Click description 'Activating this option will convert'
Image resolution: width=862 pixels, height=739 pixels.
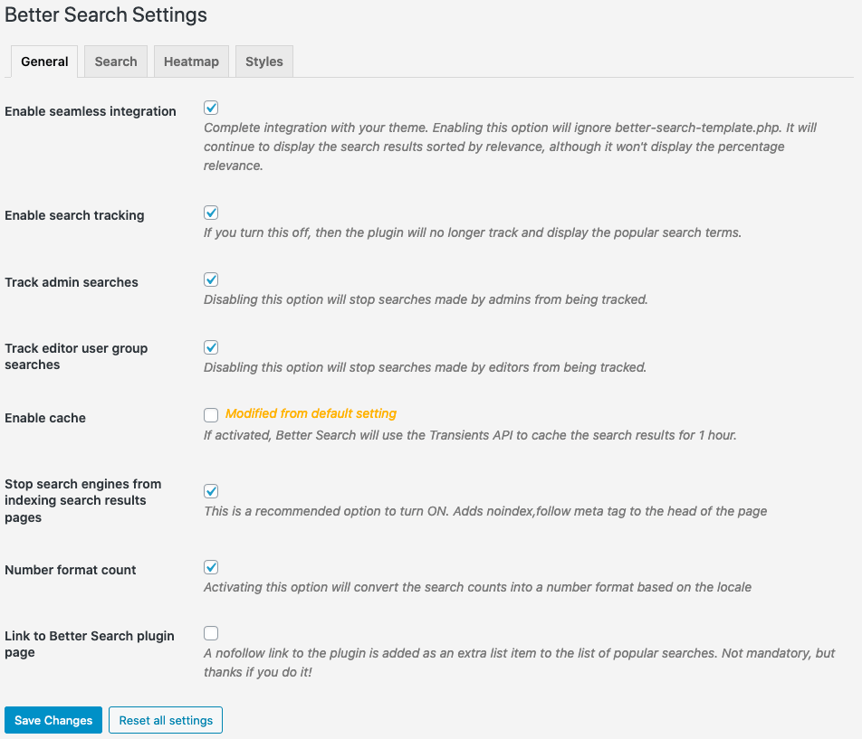[478, 587]
